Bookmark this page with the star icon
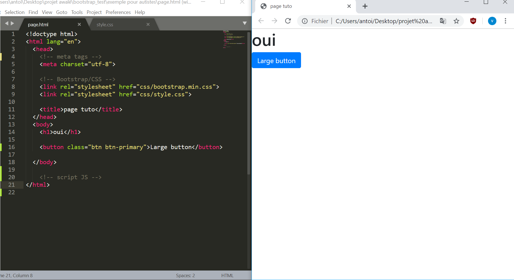This screenshot has width=514, height=280. coord(456,21)
